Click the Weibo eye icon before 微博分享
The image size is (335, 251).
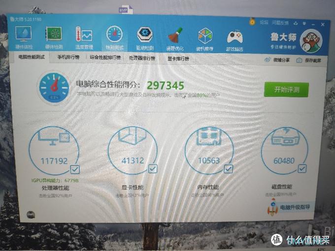268,60
